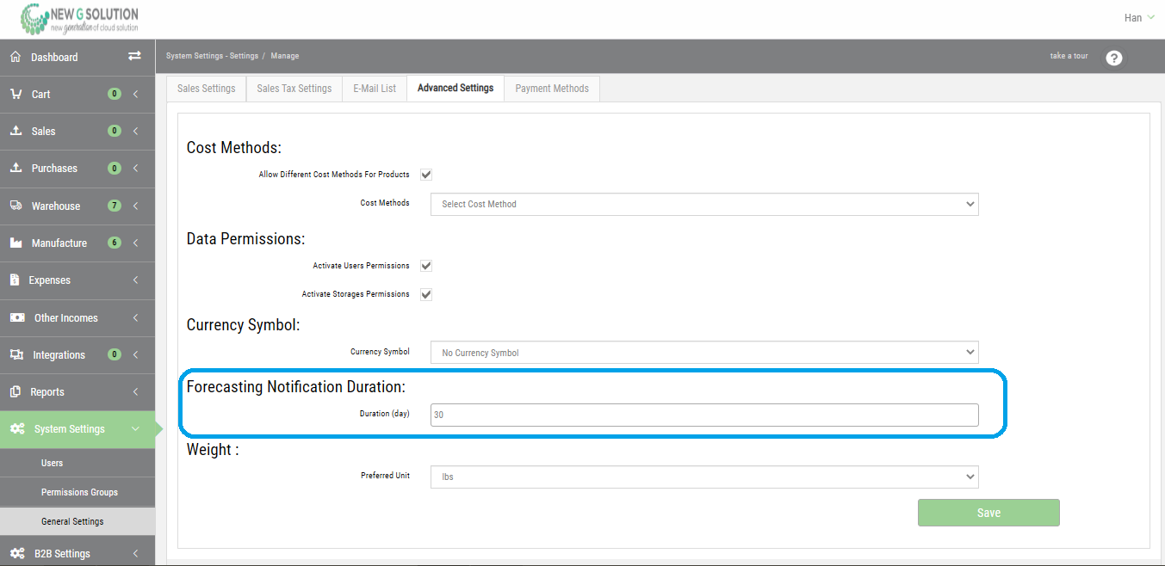Switch to the Sales Tax Settings tab
Viewport: 1165px width, 566px height.
click(x=294, y=89)
